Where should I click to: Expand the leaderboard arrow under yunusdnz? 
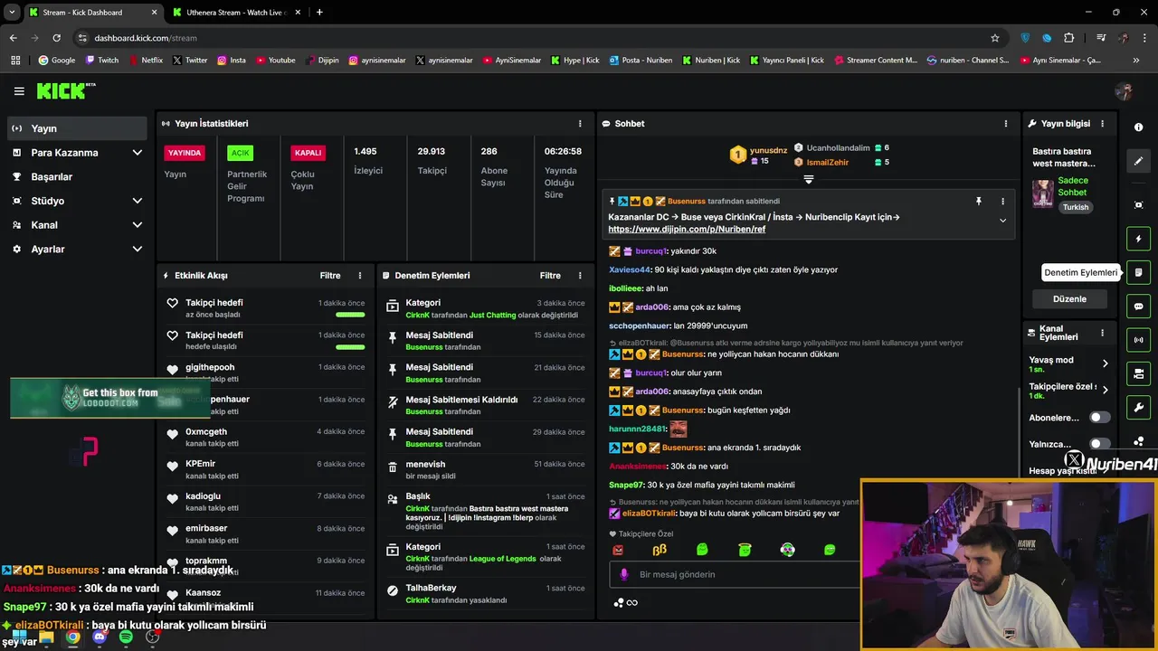tap(809, 180)
